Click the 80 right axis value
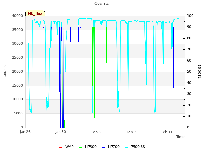Image resolution: width=204 pixels, height=153 pixels. tap(189, 38)
